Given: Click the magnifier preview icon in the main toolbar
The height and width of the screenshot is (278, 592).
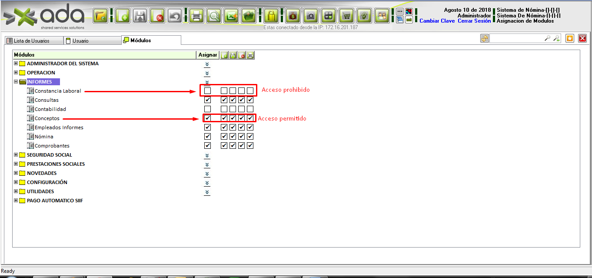Looking at the screenshot, I should [214, 16].
